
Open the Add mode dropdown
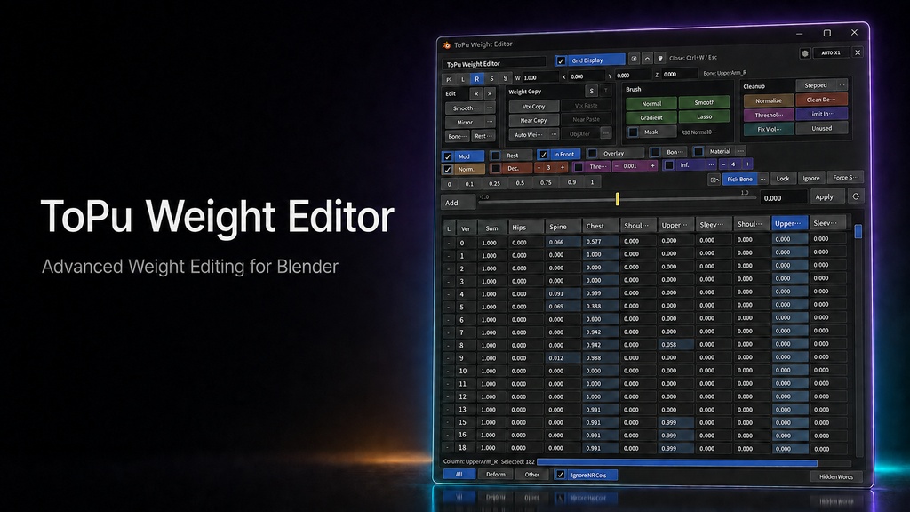tap(459, 203)
